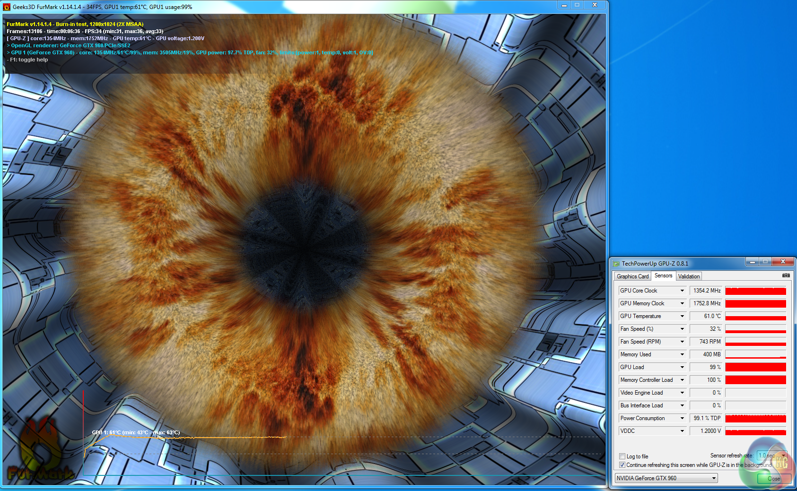Switch to the Graphics Card tab

(632, 276)
